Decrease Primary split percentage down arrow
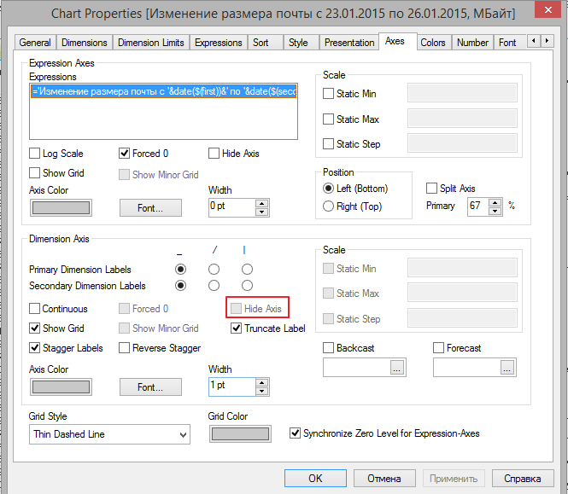Screen dimensions: 568x494 pos(495,211)
